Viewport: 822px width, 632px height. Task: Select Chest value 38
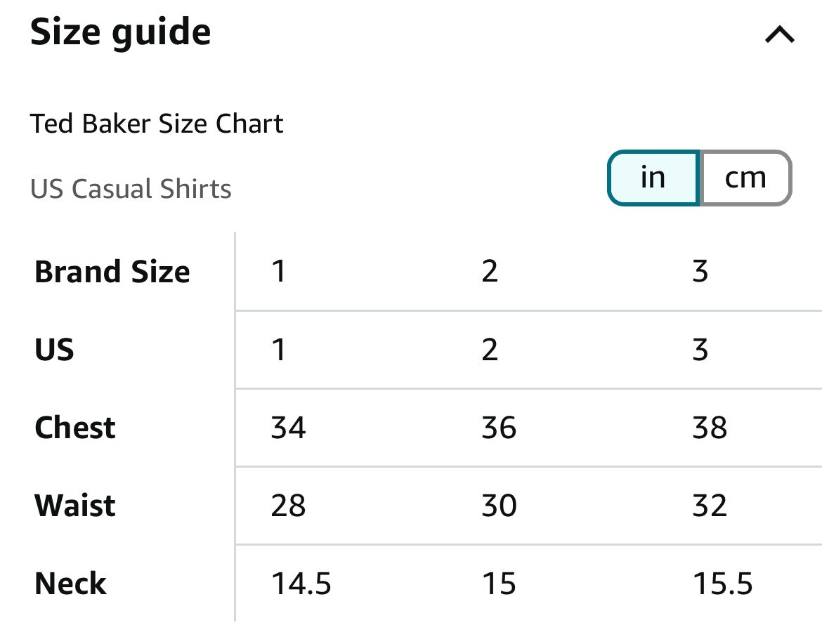click(x=710, y=428)
